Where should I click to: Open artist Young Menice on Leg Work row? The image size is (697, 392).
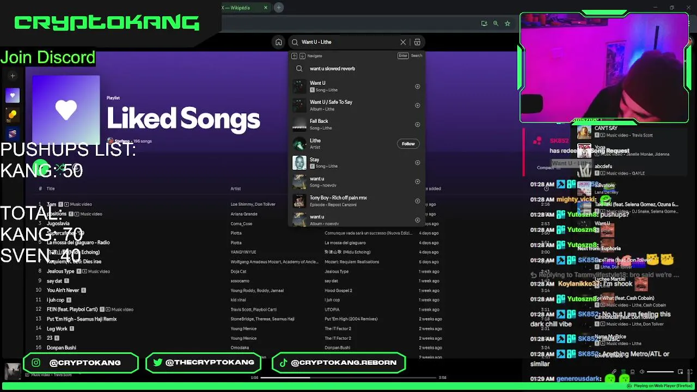243,328
